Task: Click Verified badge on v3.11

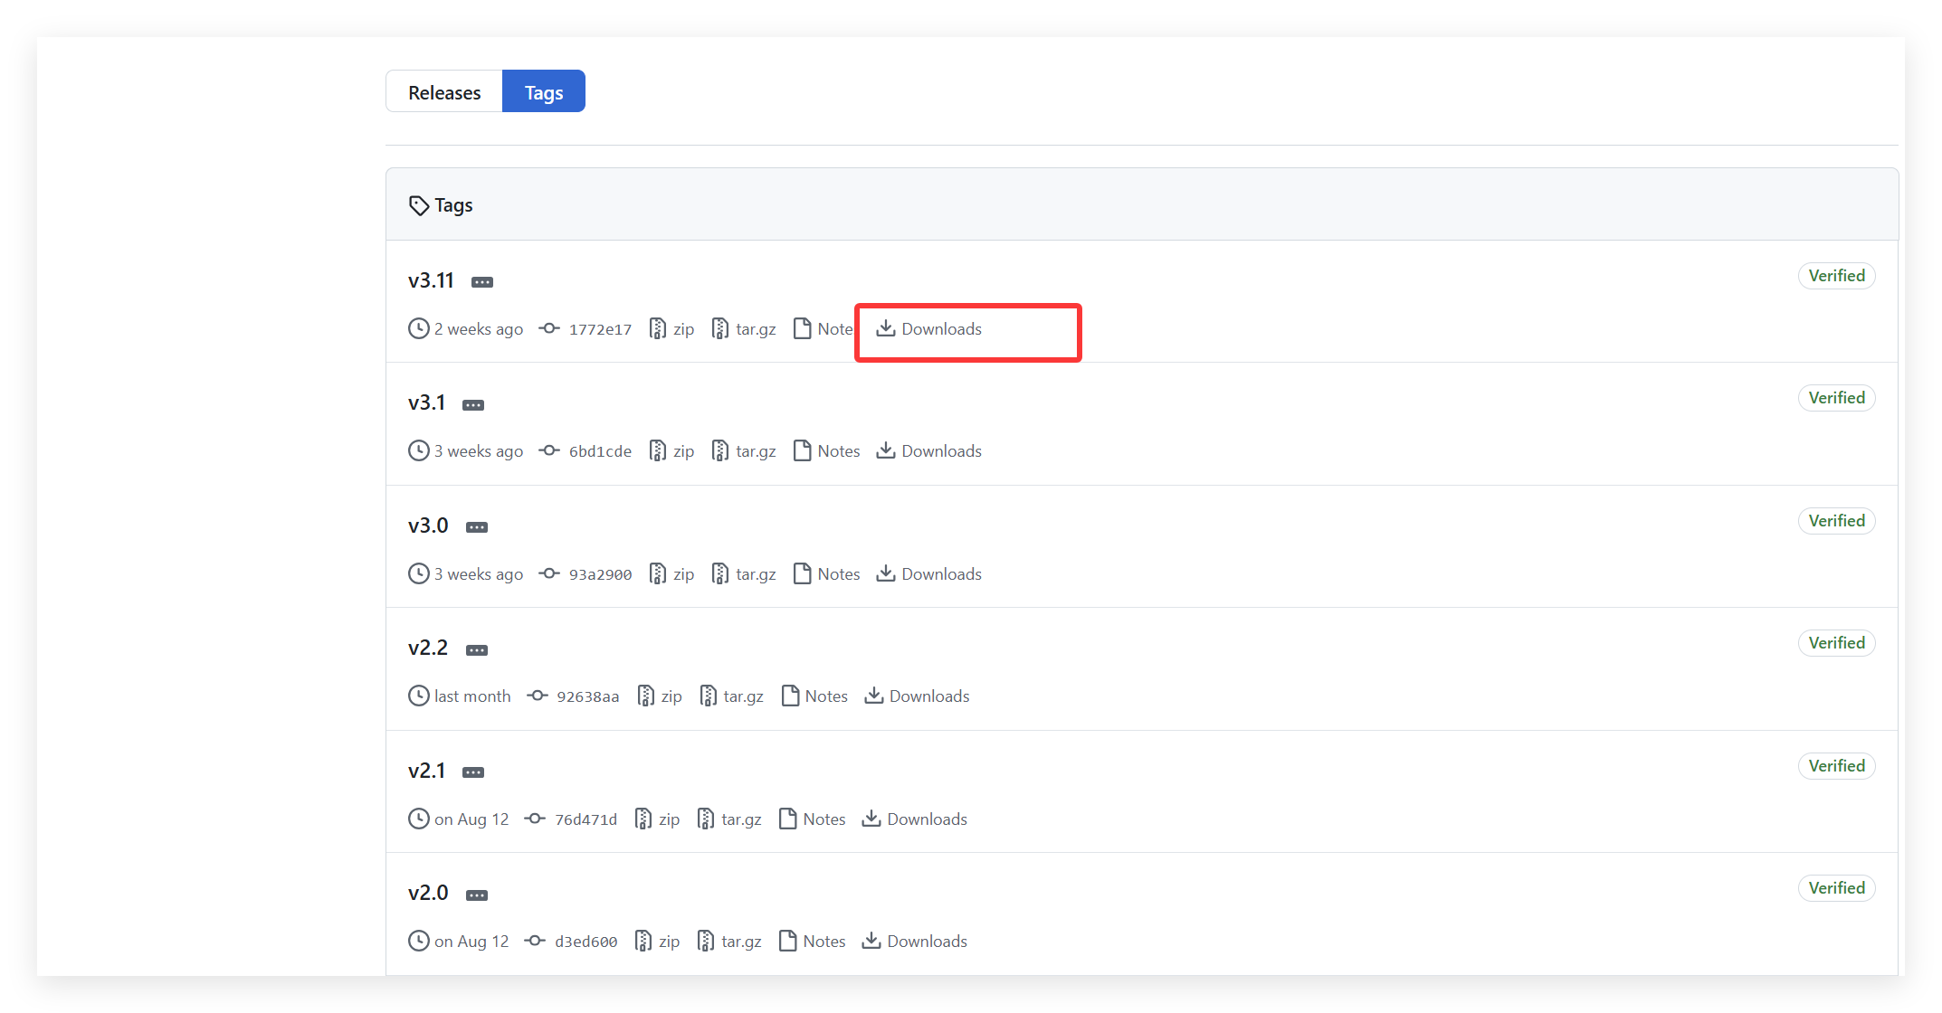Action: [1836, 276]
